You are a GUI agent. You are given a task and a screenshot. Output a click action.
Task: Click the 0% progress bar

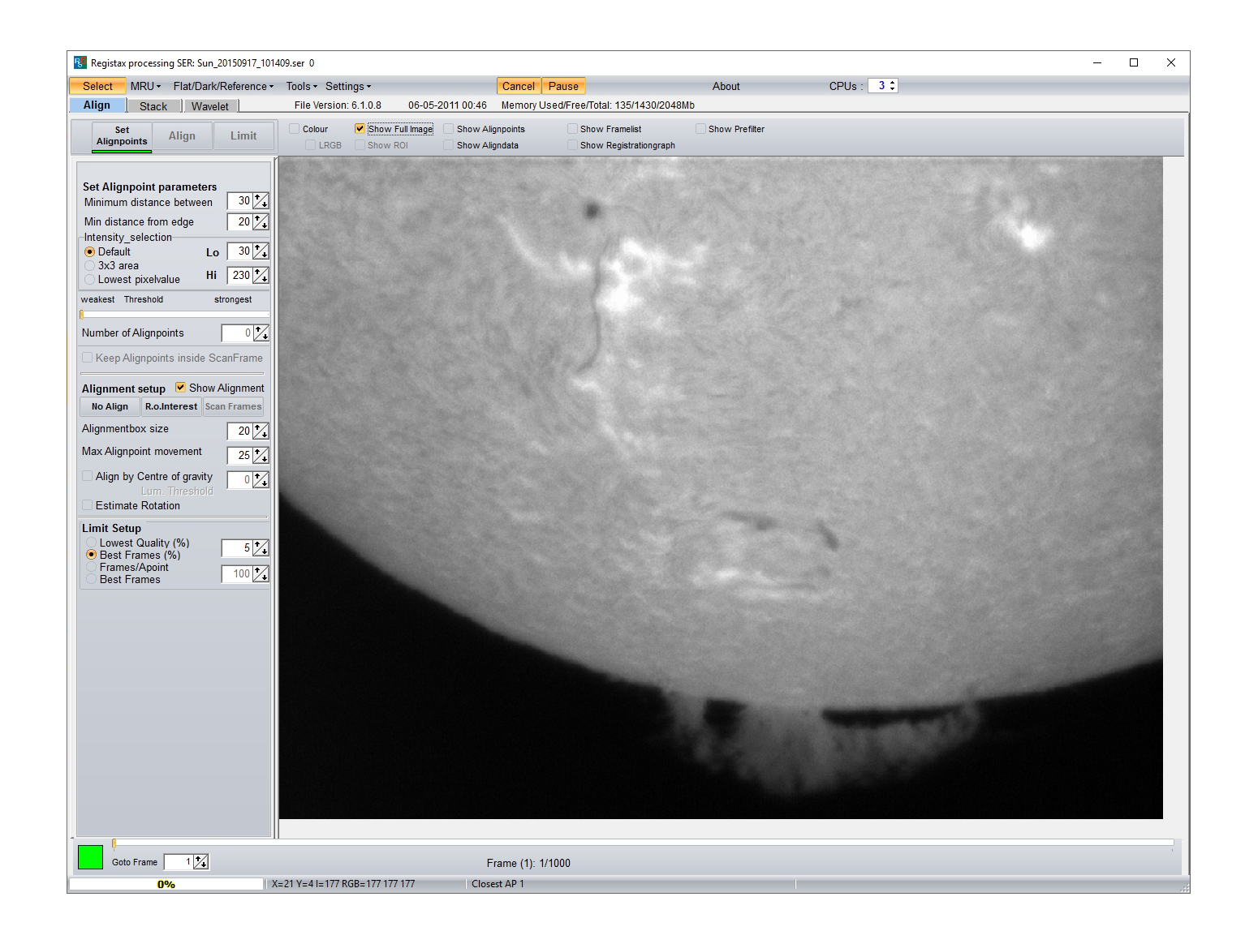(166, 884)
